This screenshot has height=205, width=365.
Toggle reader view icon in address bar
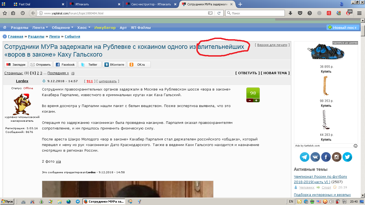(x=210, y=13)
